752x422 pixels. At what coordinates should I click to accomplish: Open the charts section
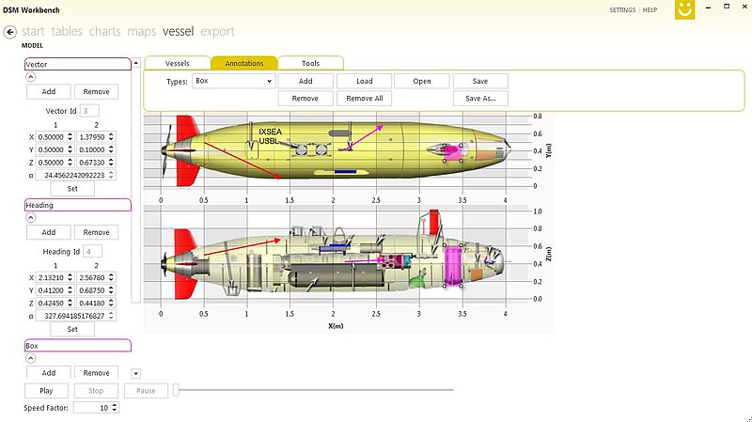tap(104, 31)
